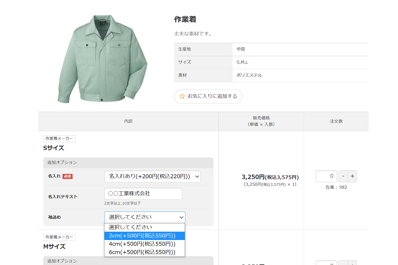The height and width of the screenshot is (265, 398).
Task: Decrease Sサイズ order quantity with minus
Action: tap(343, 176)
